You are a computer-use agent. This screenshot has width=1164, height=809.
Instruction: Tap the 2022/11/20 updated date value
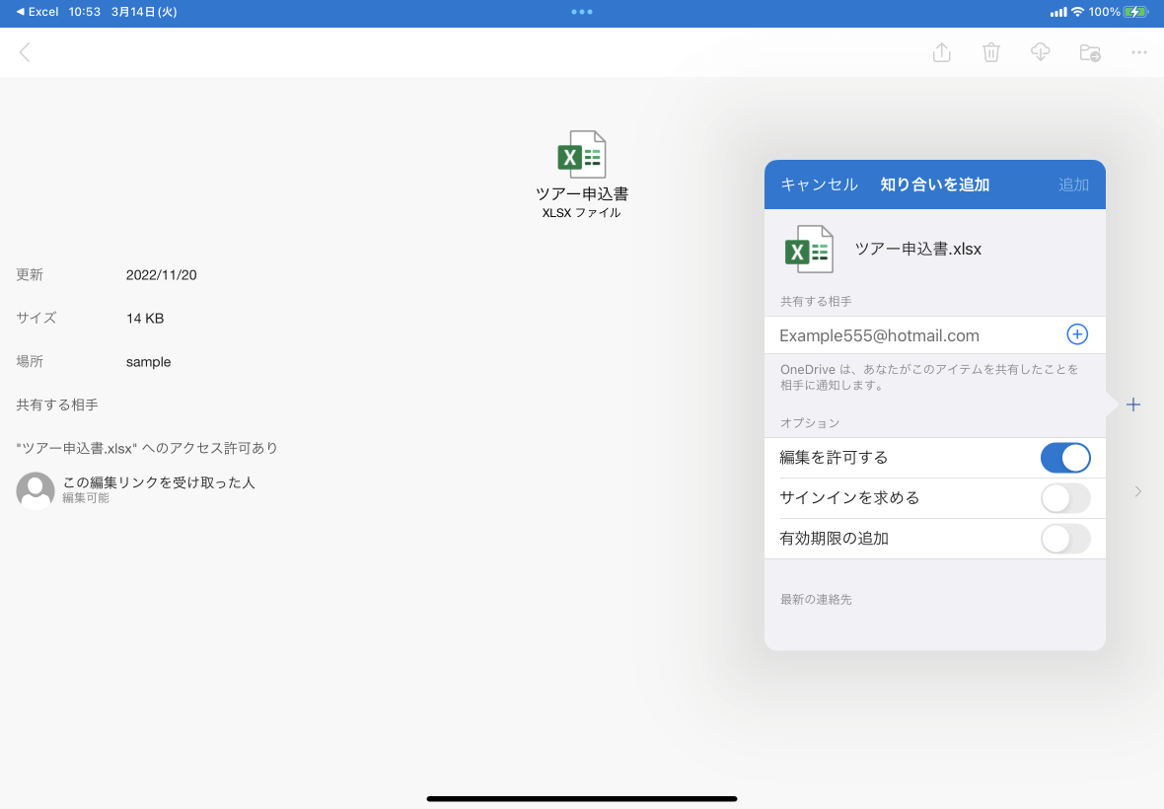pyautogui.click(x=161, y=275)
